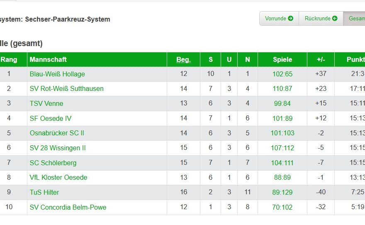Viewport: 365px width, 225px height.
Task: Switch to the Rückrunde tab
Action: [x=321, y=18]
